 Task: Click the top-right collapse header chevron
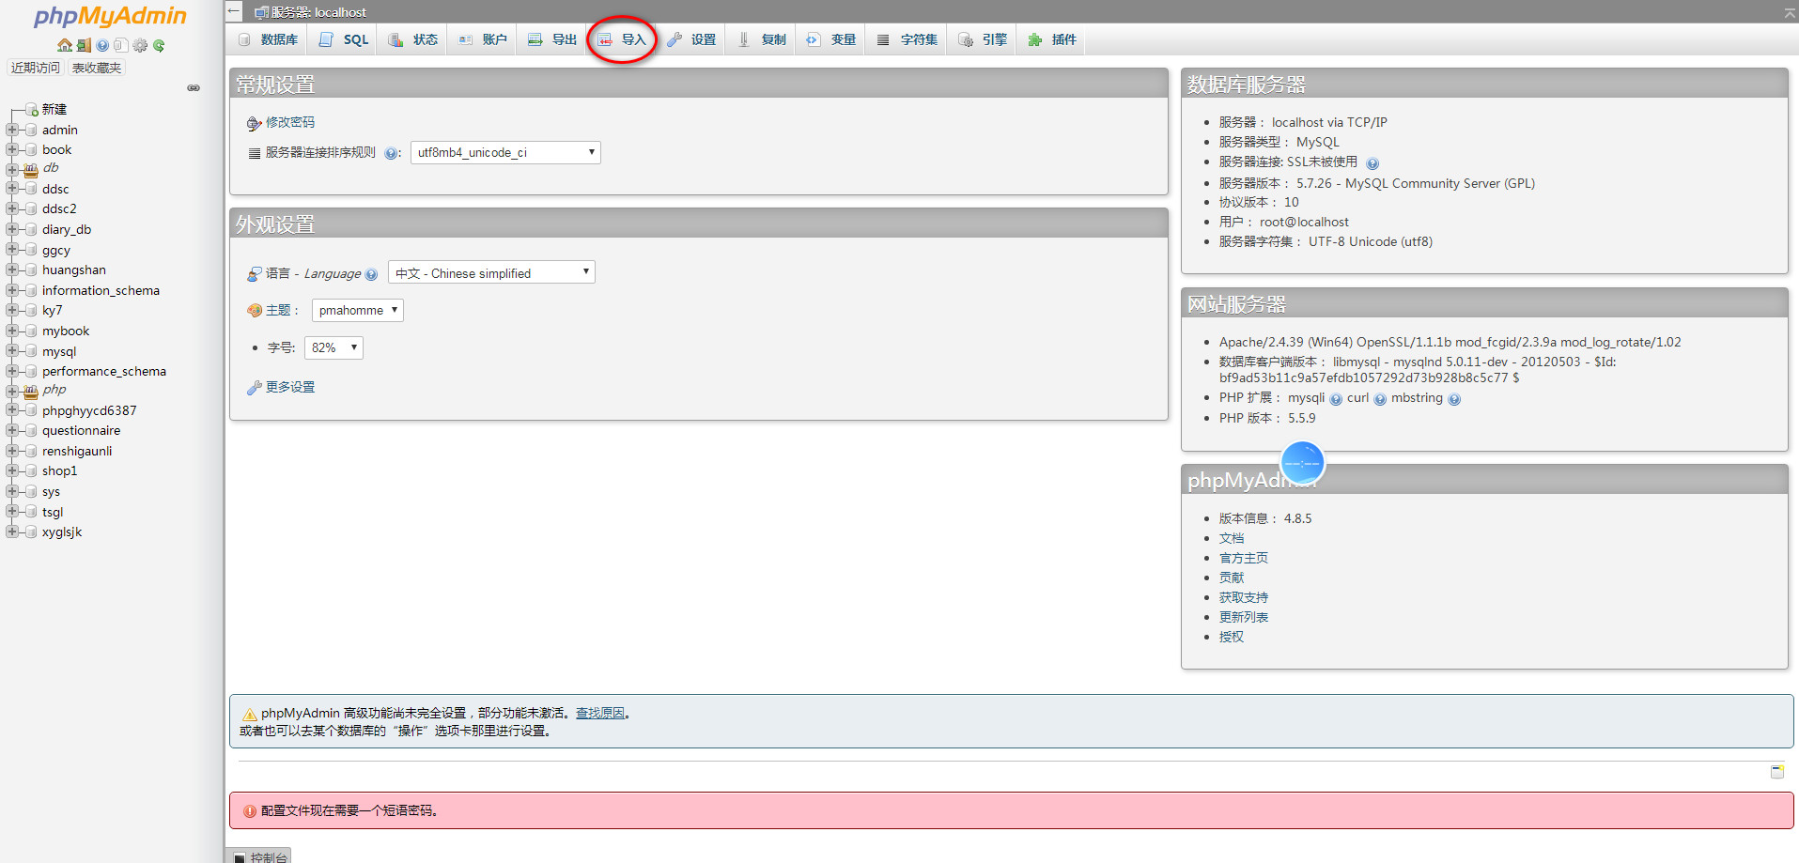pyautogui.click(x=1790, y=12)
